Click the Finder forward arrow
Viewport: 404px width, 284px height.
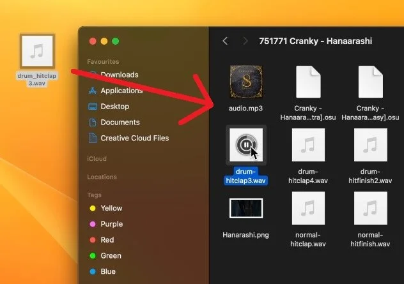pyautogui.click(x=245, y=41)
